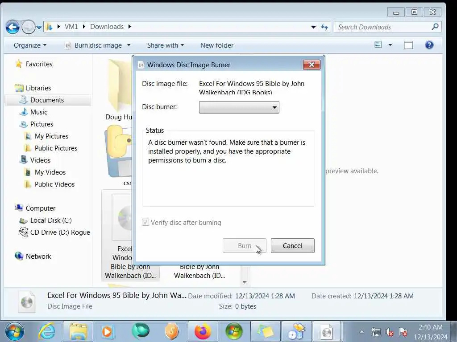The image size is (457, 342).
Task: Click the file list scroll down arrow
Action: pos(245,282)
